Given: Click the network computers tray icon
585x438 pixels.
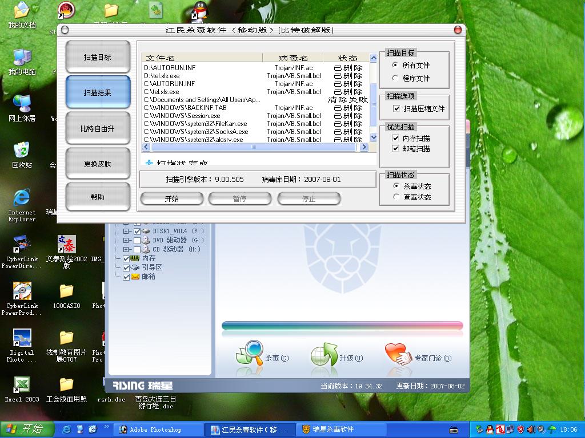Looking at the screenshot, I should pos(510,430).
